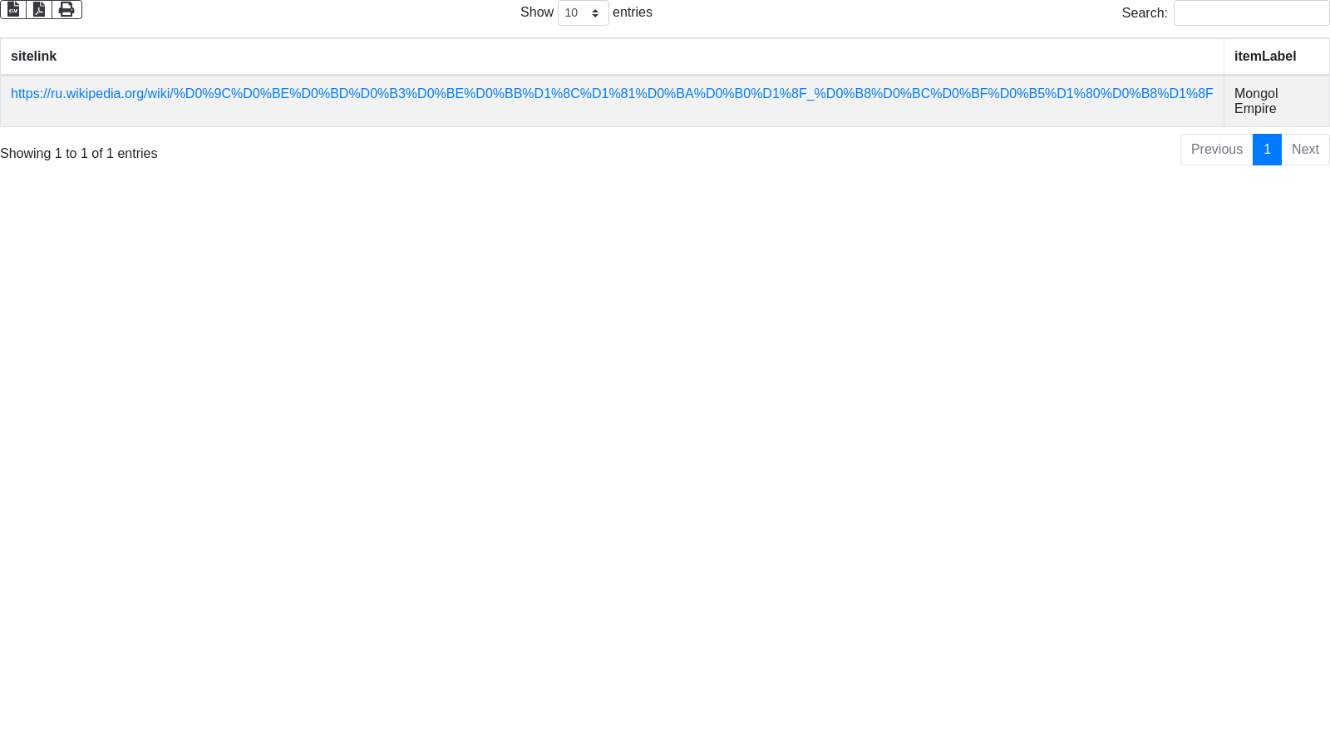Sort by the sitelink column header

(33, 57)
